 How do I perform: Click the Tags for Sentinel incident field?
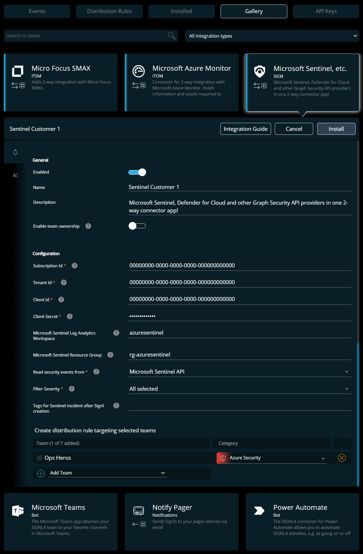tap(240, 406)
